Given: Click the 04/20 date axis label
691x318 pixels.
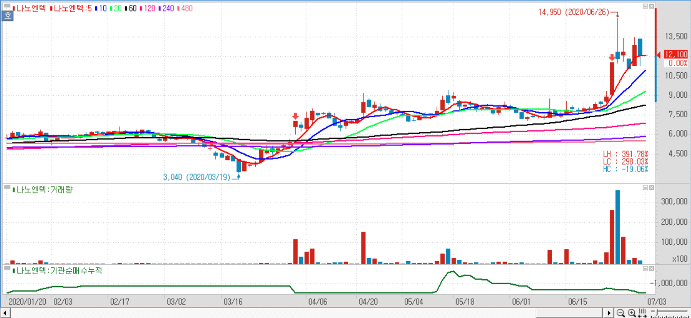Looking at the screenshot, I should pyautogui.click(x=368, y=302).
